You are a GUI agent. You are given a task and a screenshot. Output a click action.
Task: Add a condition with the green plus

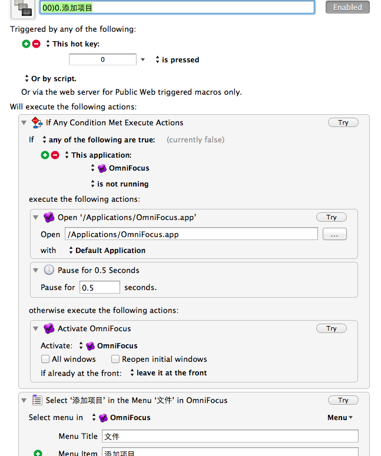[x=45, y=155]
